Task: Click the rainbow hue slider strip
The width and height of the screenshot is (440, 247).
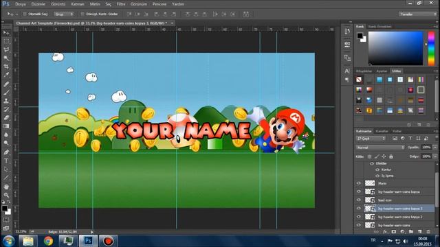Action: [431, 49]
